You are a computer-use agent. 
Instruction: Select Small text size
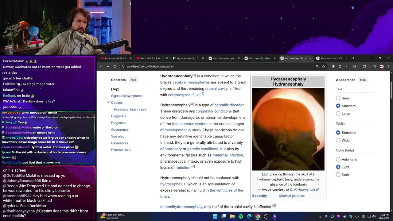(338, 98)
